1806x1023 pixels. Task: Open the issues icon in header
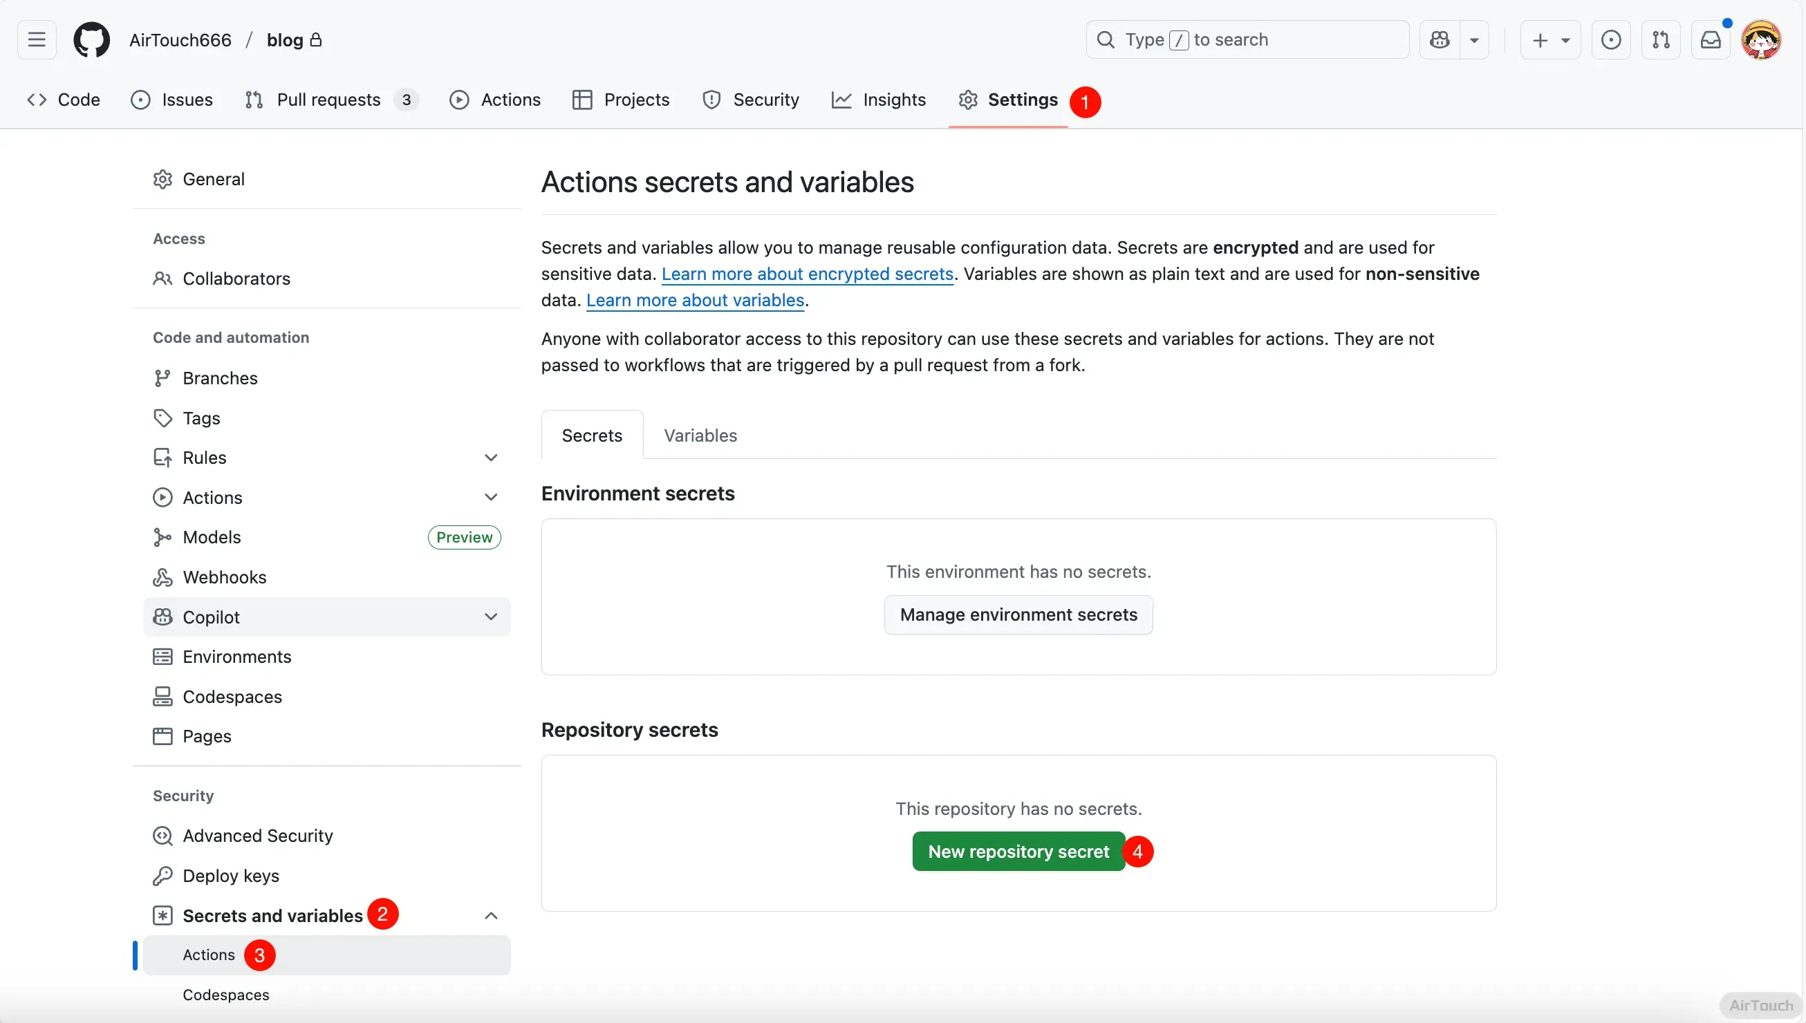pyautogui.click(x=1610, y=40)
